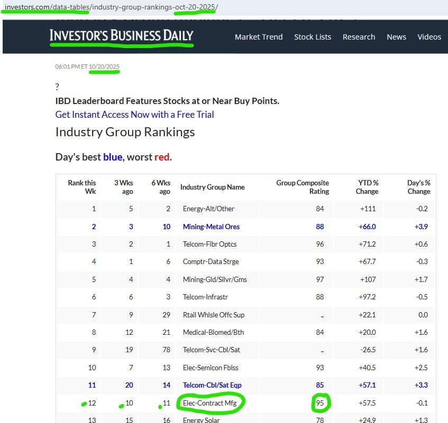Select the Telcom-Svc-Cbl/Sat group name
Viewport: 448px width, 423px height.
[x=212, y=350]
